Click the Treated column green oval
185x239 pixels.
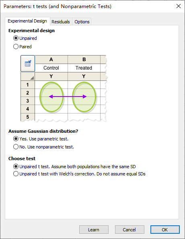[84, 97]
